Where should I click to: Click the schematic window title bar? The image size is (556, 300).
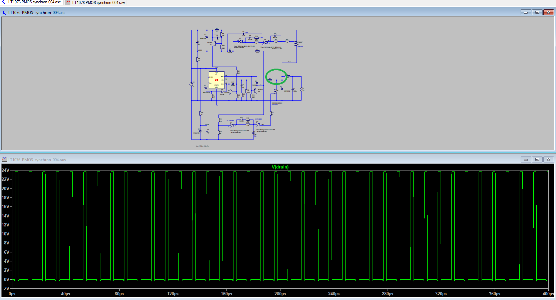pos(278,12)
